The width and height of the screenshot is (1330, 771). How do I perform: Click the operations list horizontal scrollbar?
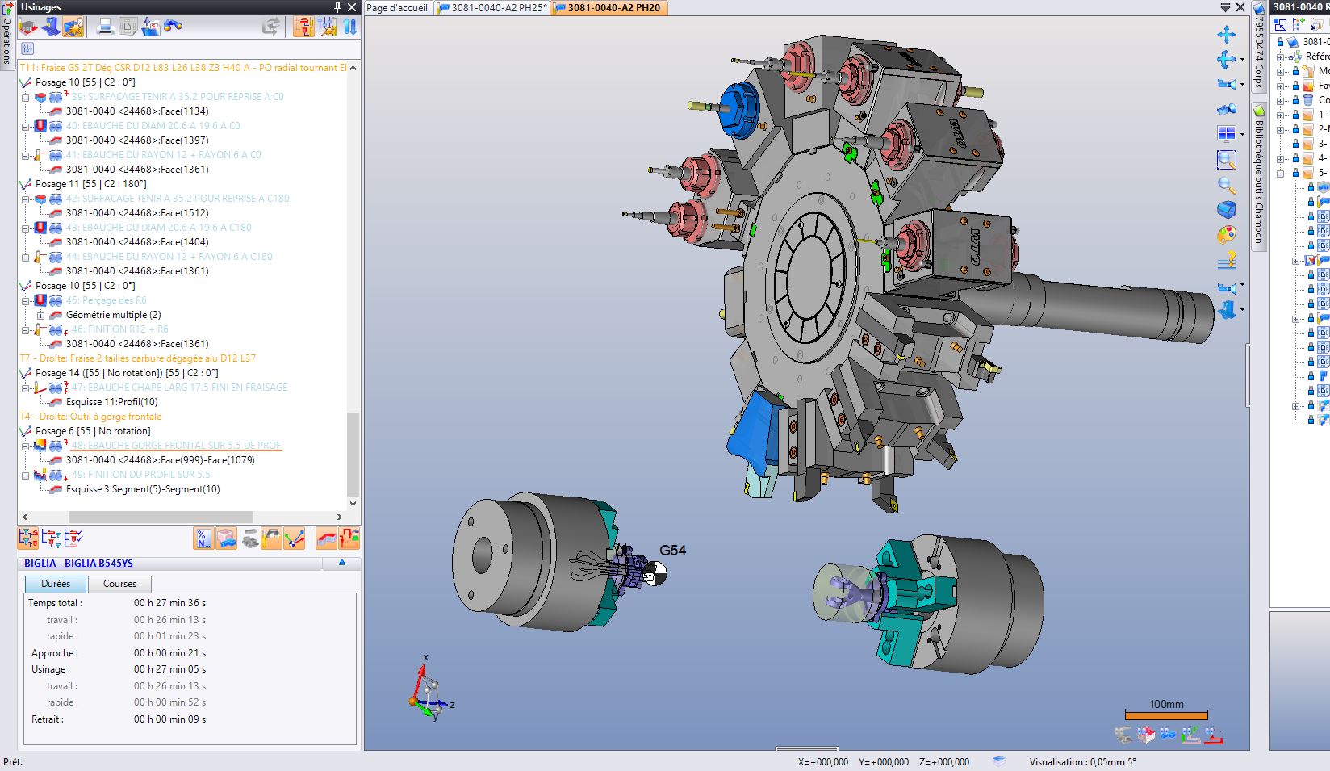coord(160,517)
